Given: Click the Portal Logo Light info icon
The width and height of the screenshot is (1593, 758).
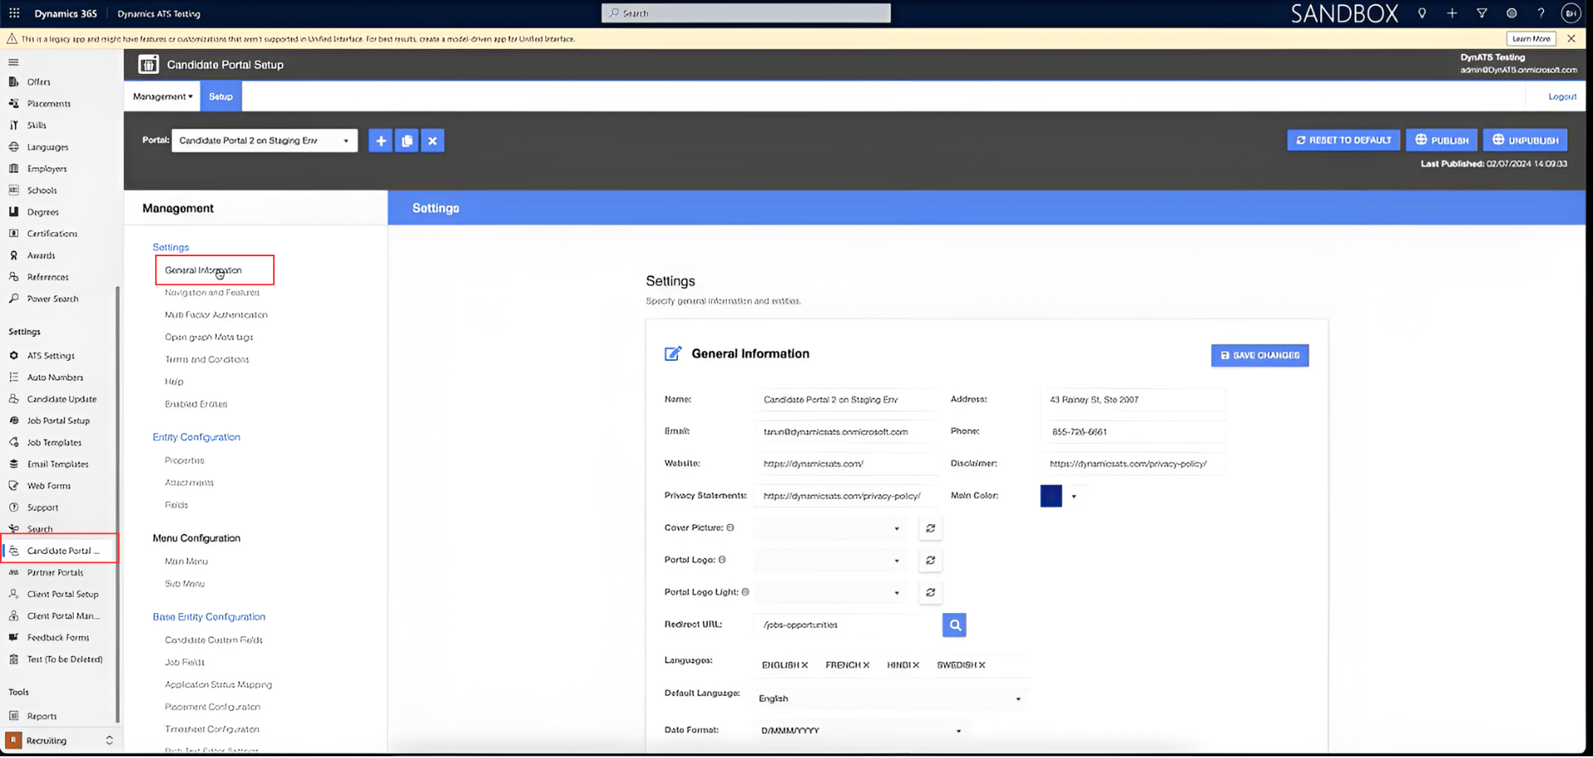Looking at the screenshot, I should 745,593.
